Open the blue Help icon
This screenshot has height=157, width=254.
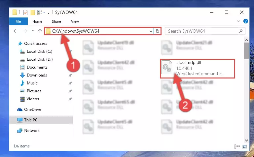(245, 21)
